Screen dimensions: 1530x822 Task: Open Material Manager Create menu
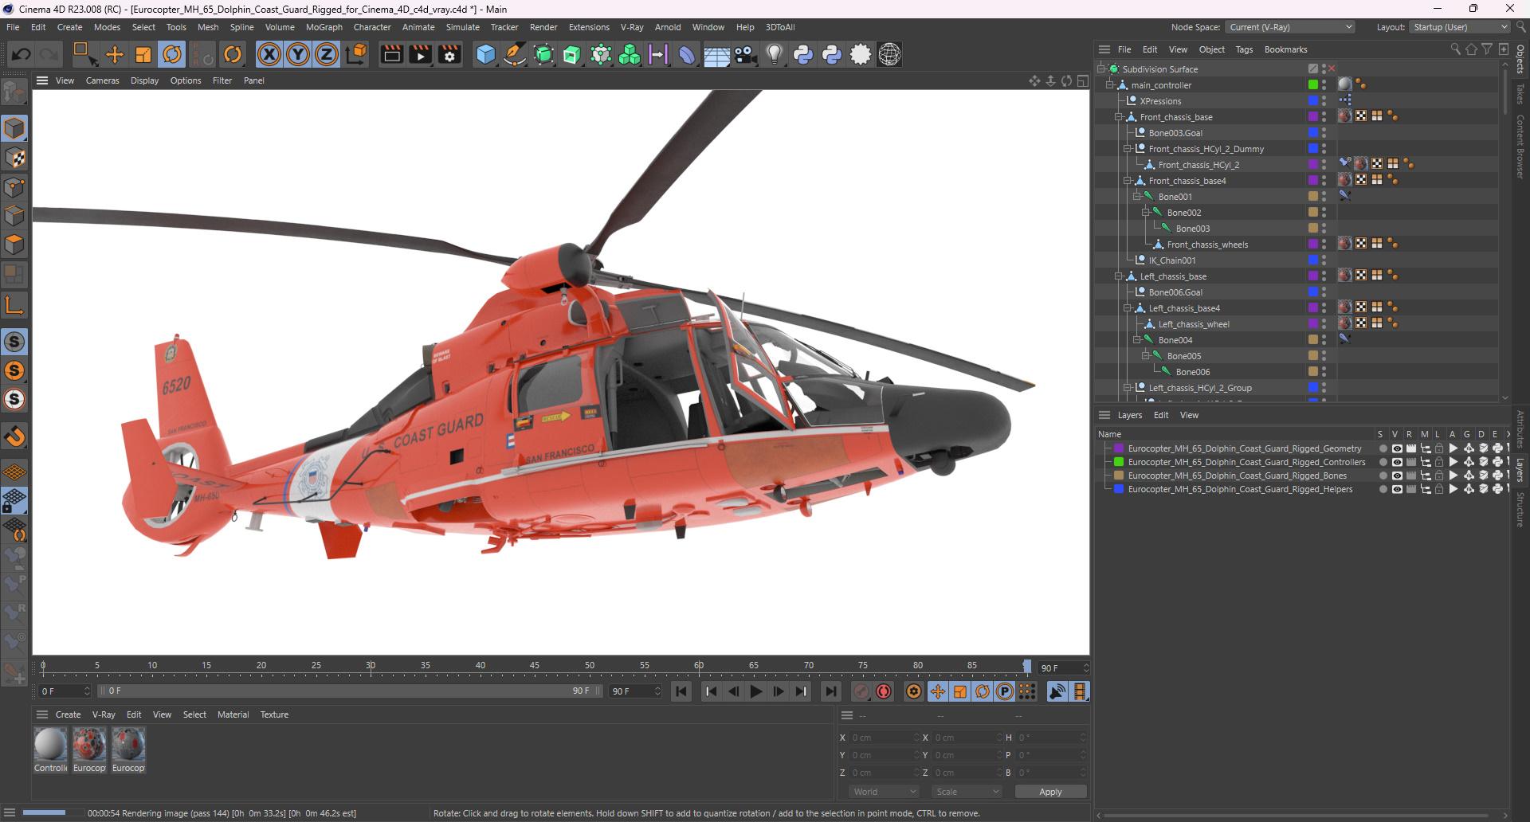coord(68,714)
